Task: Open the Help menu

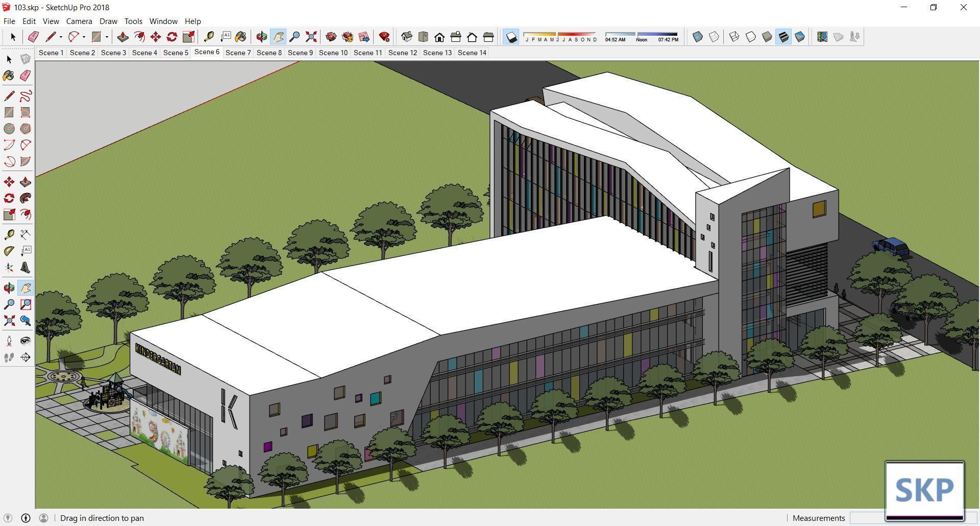Action: (192, 21)
